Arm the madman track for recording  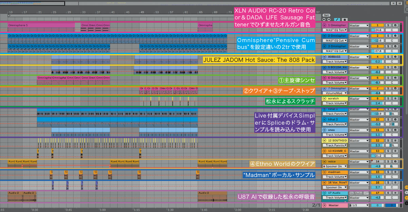click(x=395, y=172)
